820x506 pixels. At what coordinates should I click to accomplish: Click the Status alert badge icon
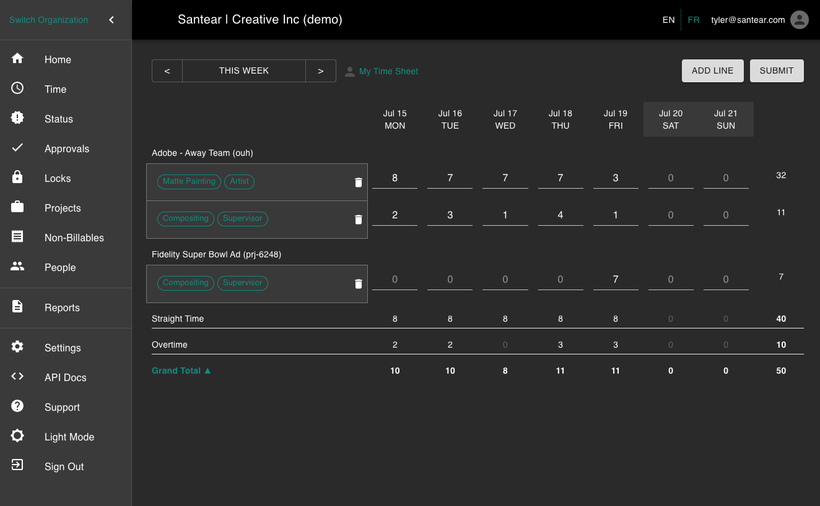tap(17, 118)
